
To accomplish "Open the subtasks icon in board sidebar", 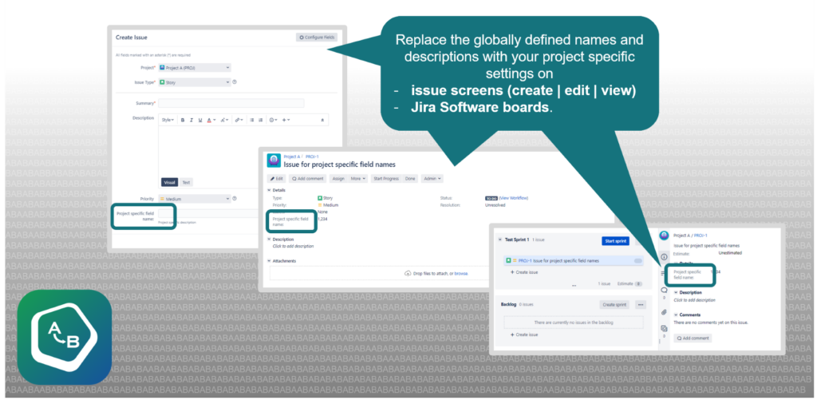I will [x=664, y=329].
